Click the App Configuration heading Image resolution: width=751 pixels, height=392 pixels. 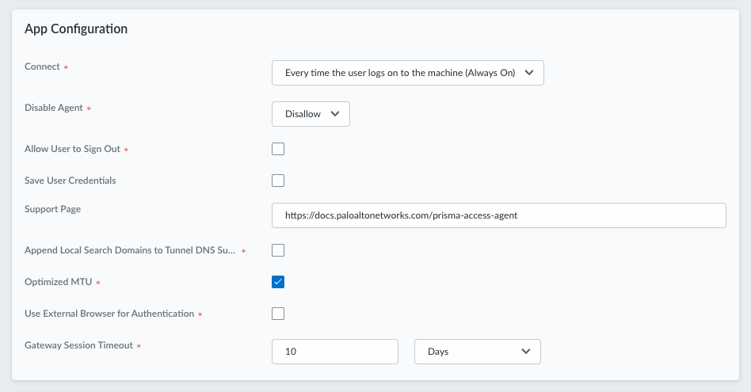click(76, 29)
